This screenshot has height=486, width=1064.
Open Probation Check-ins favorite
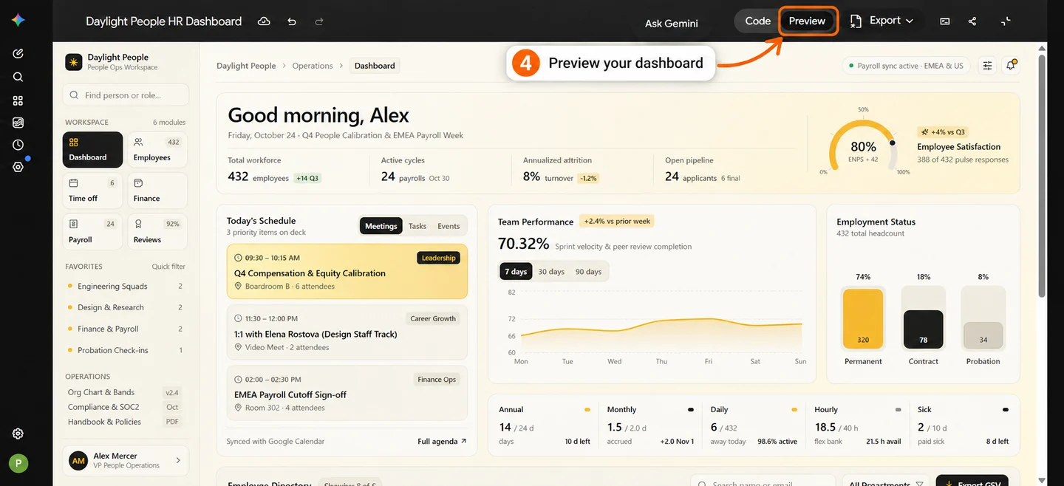click(x=125, y=351)
